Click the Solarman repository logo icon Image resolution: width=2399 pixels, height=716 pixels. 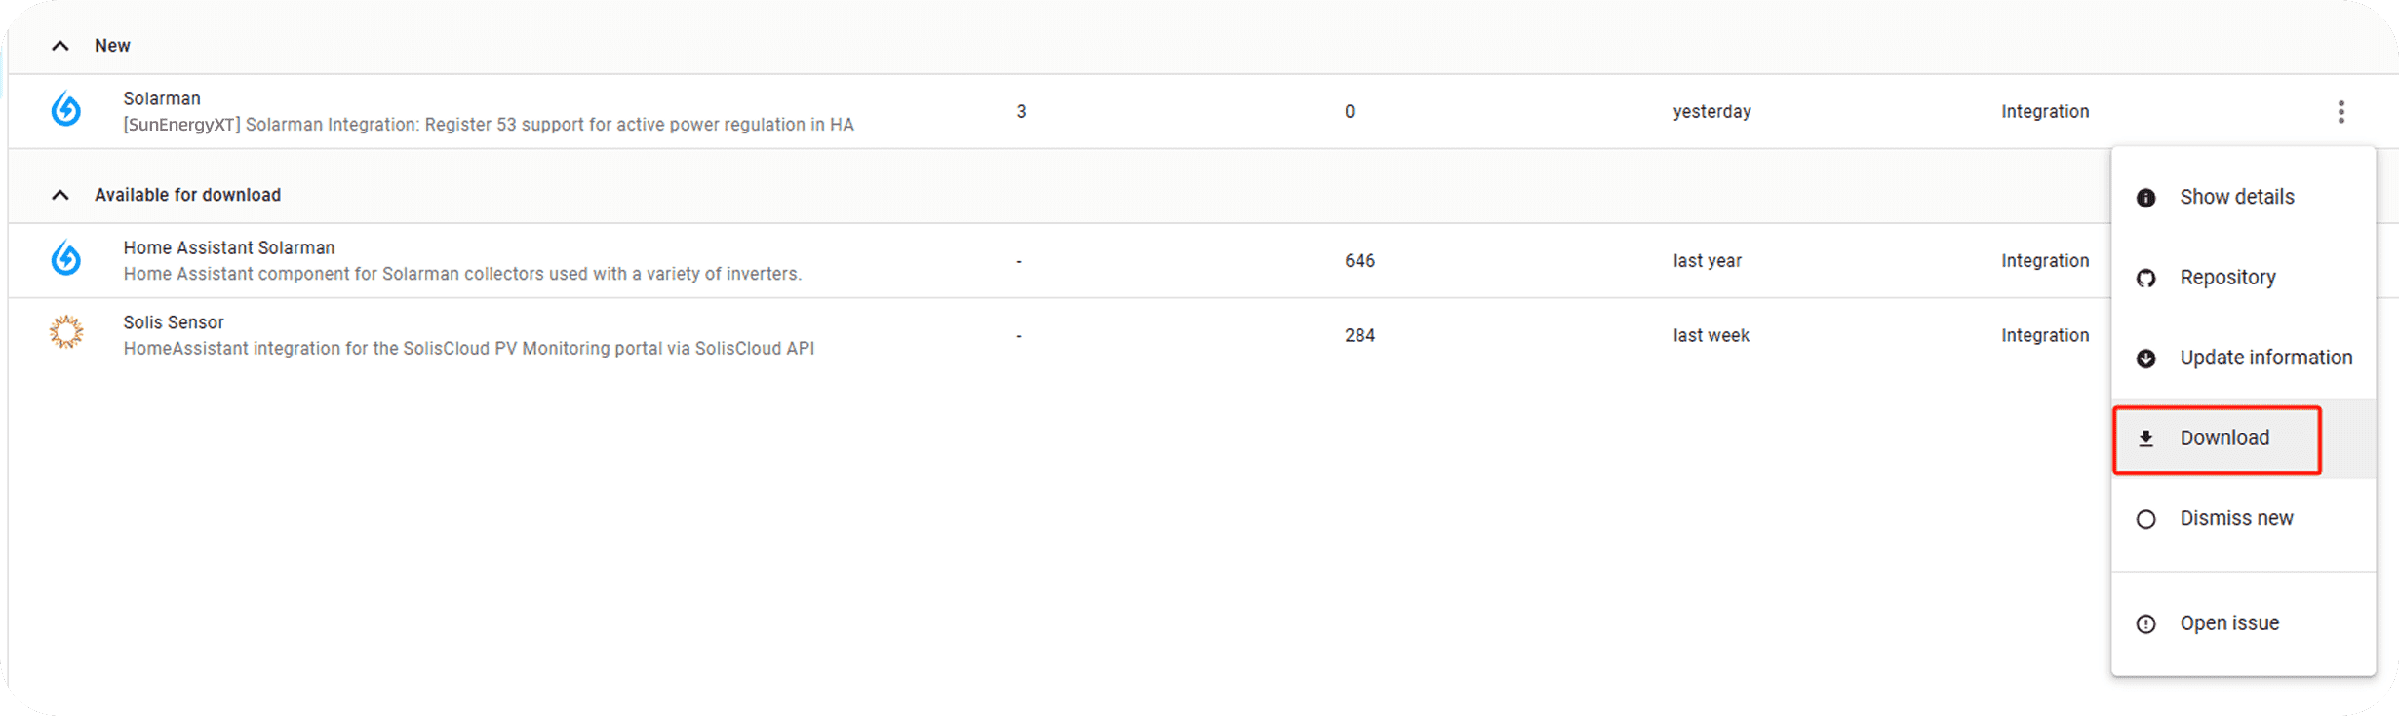coord(66,109)
